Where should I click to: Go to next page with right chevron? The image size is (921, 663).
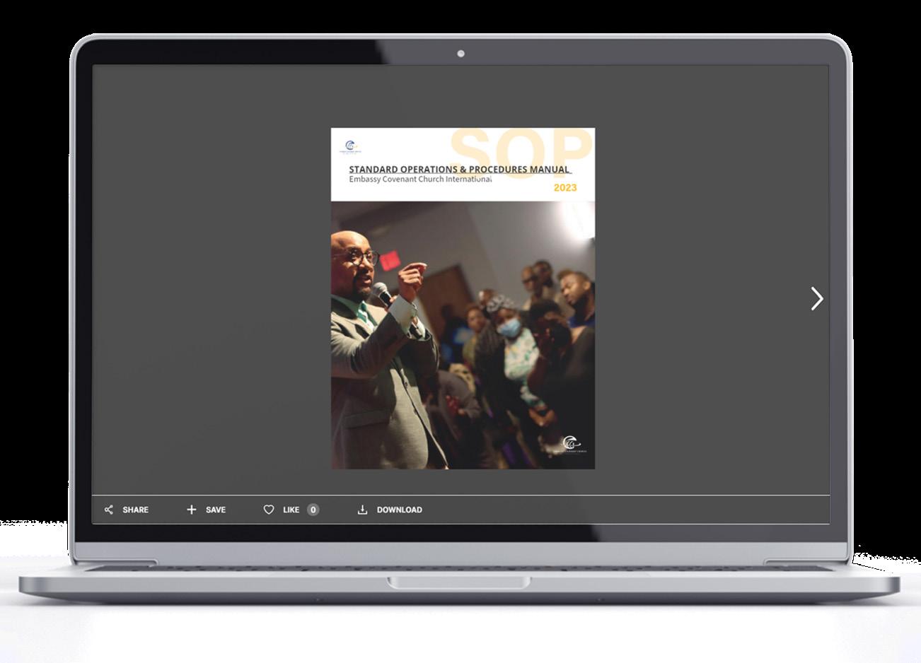coord(817,298)
